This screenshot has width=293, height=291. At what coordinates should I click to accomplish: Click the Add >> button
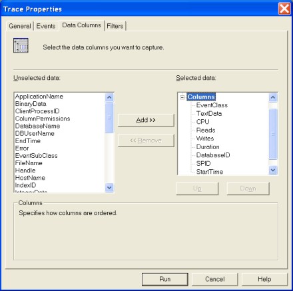146,120
